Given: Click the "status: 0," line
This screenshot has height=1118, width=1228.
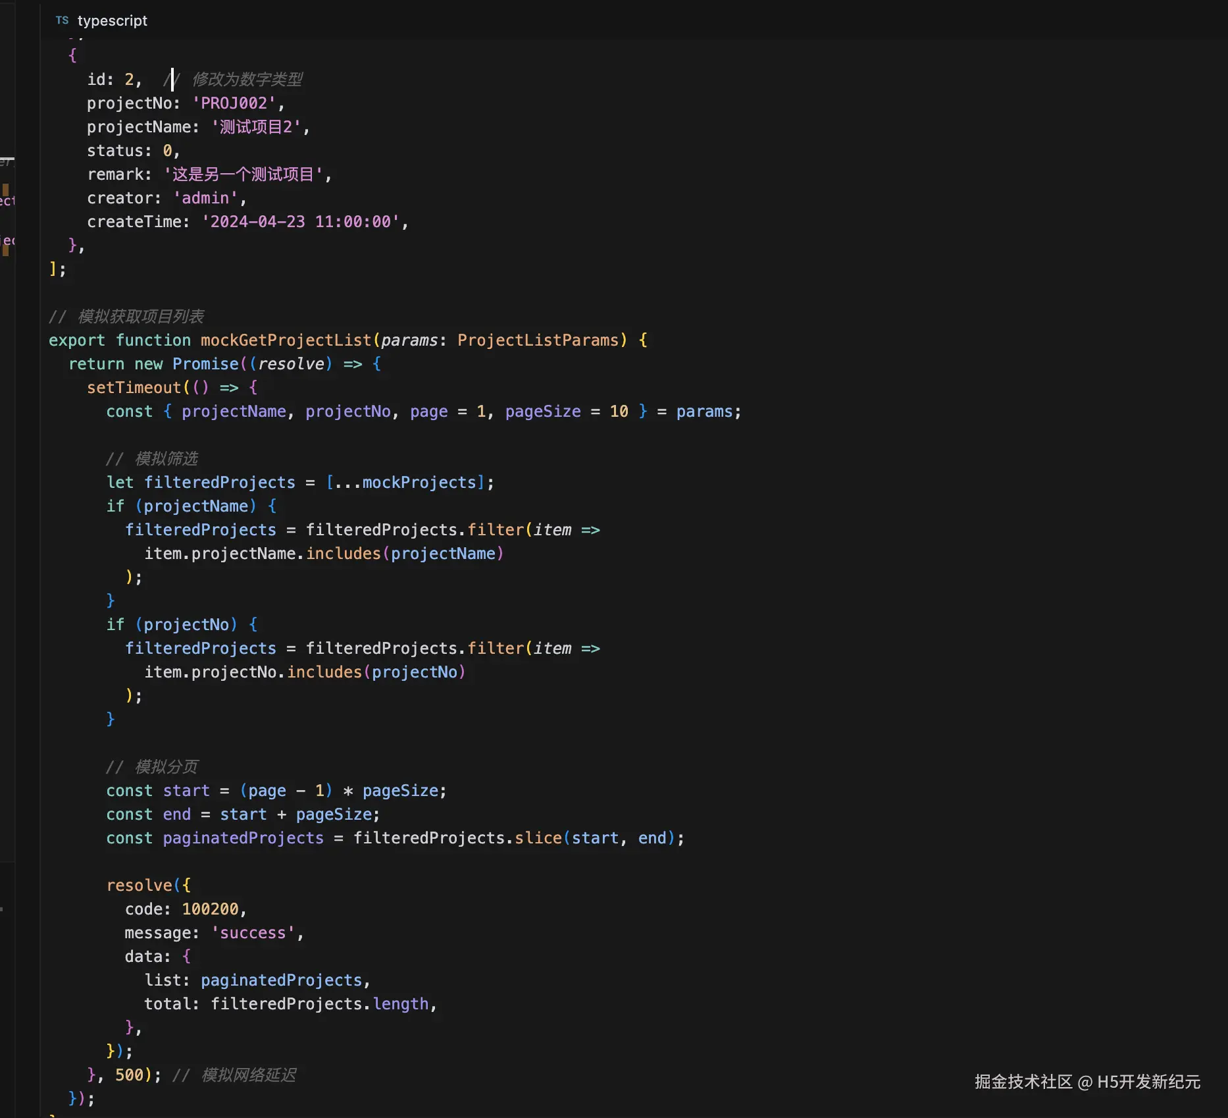Looking at the screenshot, I should 134,151.
